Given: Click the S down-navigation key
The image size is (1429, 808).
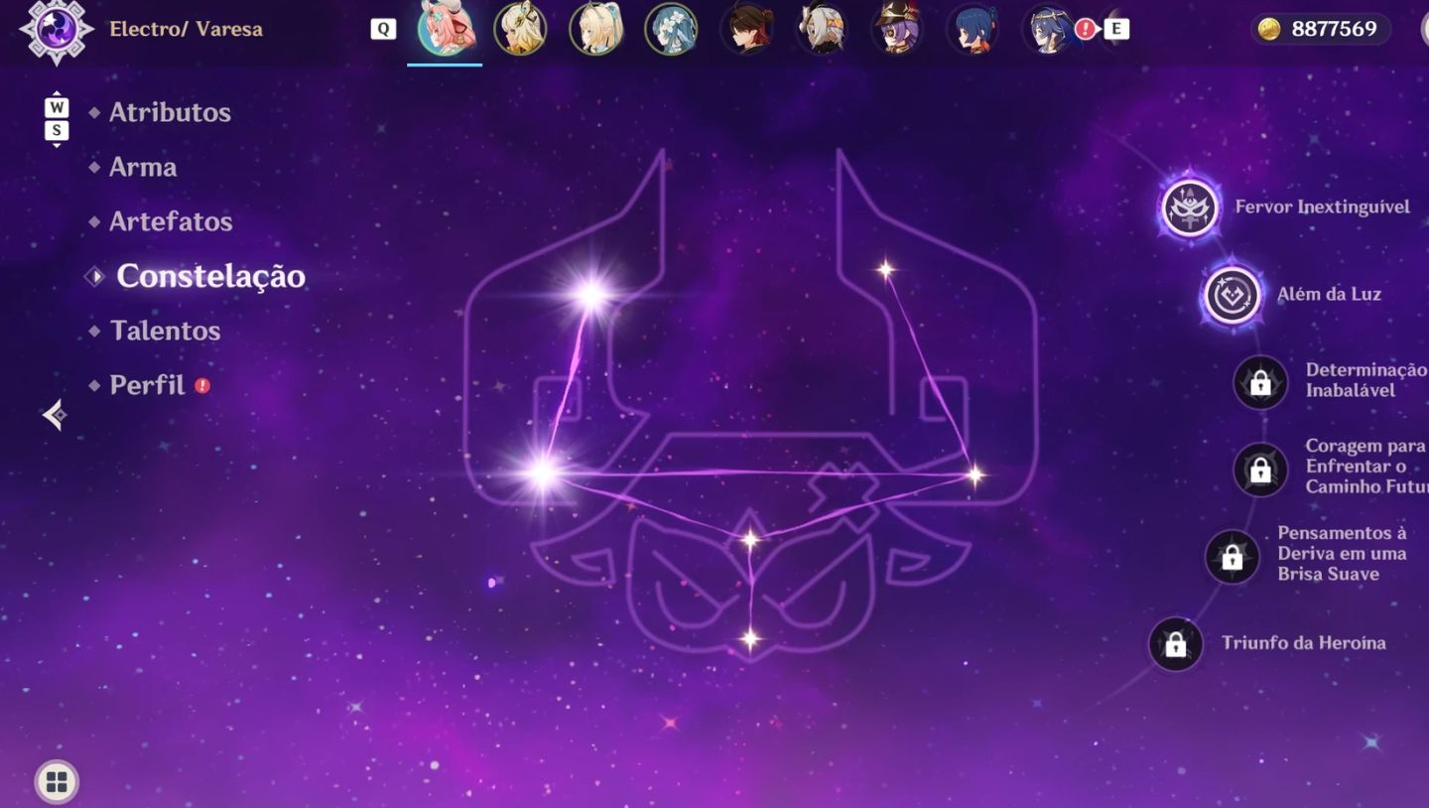Looking at the screenshot, I should tap(57, 130).
